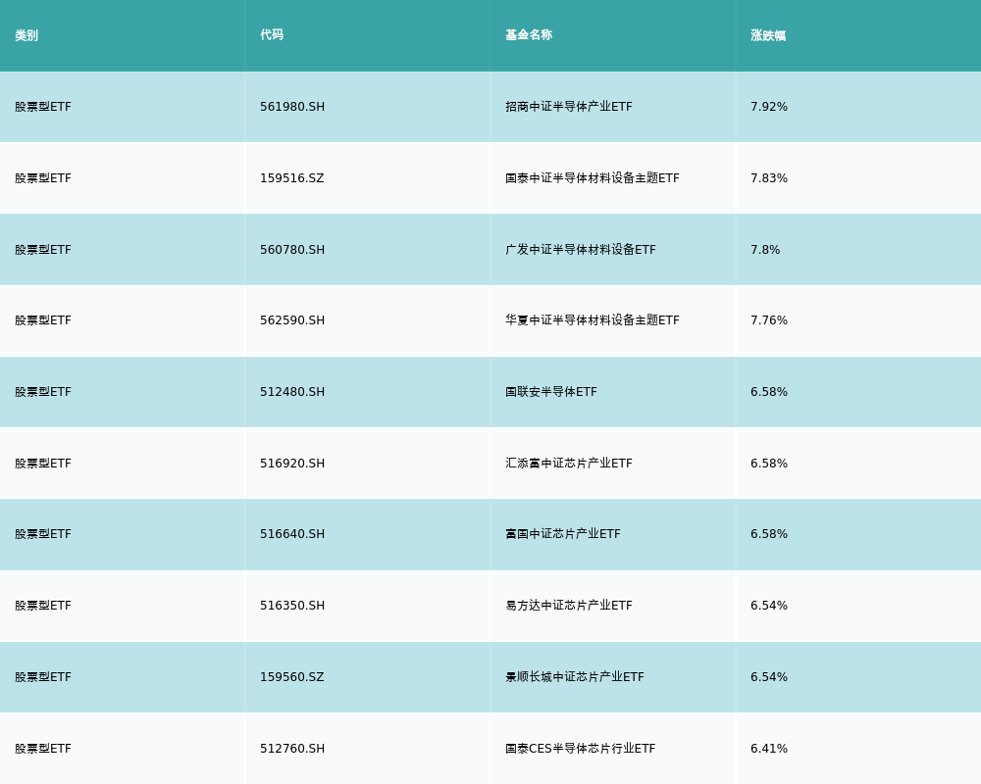
Task: Open 广发中证半导体材料设备ETF fund name
Action: click(x=581, y=250)
